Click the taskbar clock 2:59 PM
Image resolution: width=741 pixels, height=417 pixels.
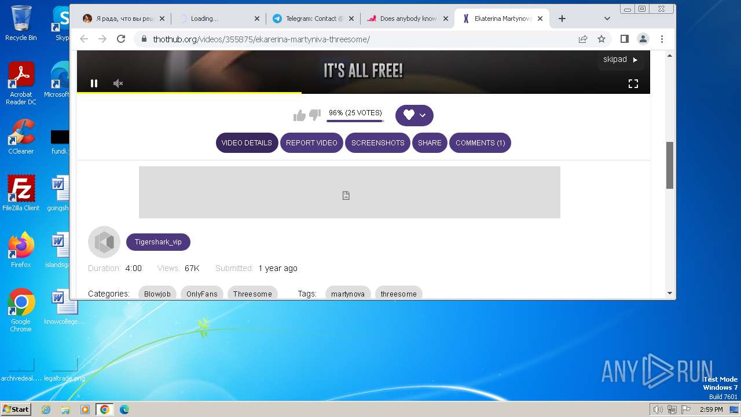pos(711,409)
